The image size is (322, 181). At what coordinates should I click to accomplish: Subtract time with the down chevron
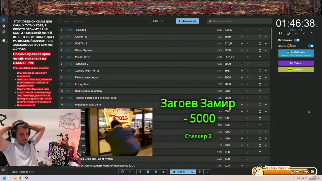tap(304, 33)
